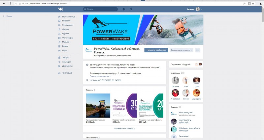The width and height of the screenshot is (264, 140).
Task: Click the PowerWake cover banner
Action: pyautogui.click(x=143, y=30)
